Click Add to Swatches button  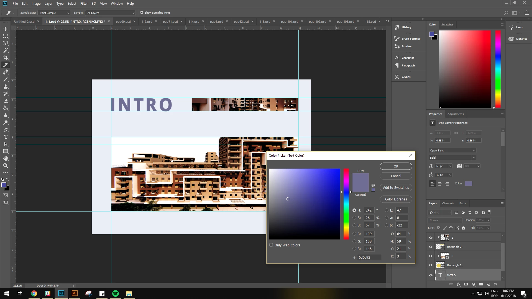pos(396,187)
